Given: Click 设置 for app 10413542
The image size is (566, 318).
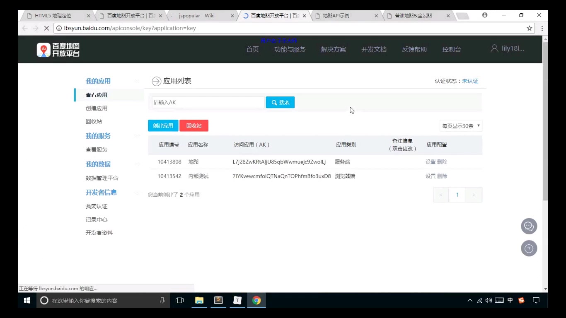Looking at the screenshot, I should (431, 176).
